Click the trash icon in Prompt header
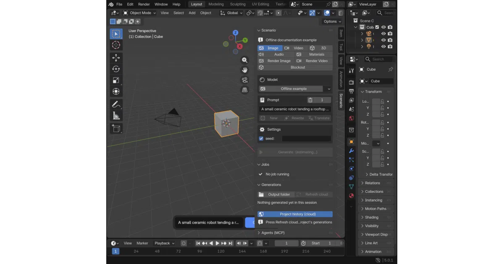 [310, 100]
